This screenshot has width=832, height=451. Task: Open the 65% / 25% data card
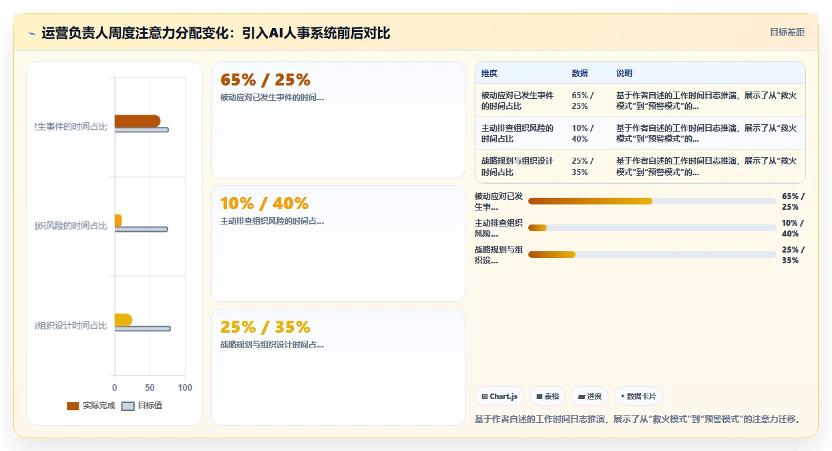(338, 120)
